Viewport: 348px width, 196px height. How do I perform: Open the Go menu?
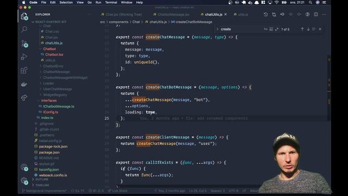coord(90,2)
